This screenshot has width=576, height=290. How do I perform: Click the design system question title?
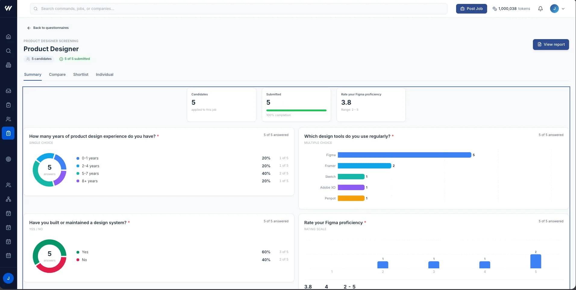pyautogui.click(x=78, y=223)
